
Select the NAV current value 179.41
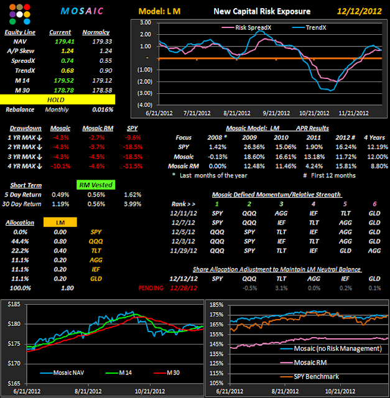tap(65, 42)
